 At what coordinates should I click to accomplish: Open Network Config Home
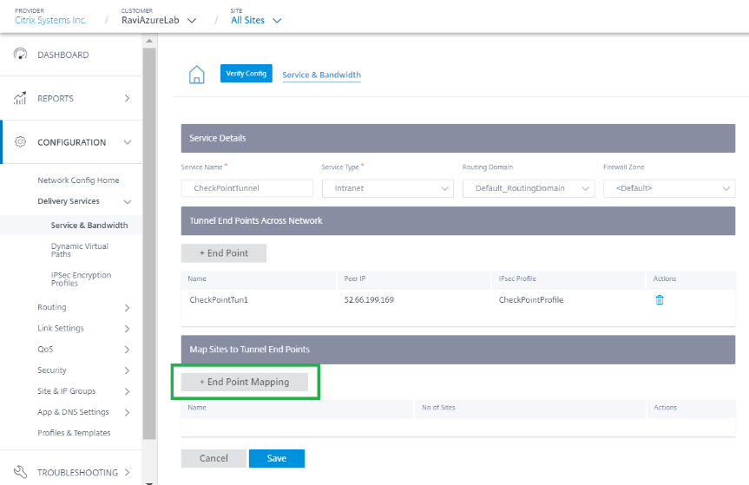pyautogui.click(x=78, y=180)
